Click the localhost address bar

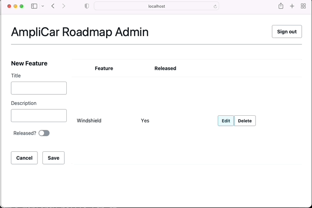point(156,6)
